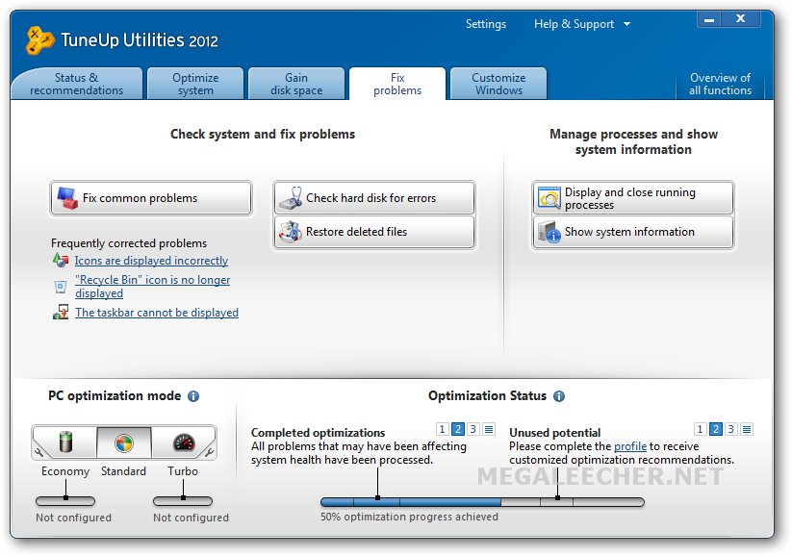Open the Customize Windows tab
792x556 pixels.
(498, 84)
